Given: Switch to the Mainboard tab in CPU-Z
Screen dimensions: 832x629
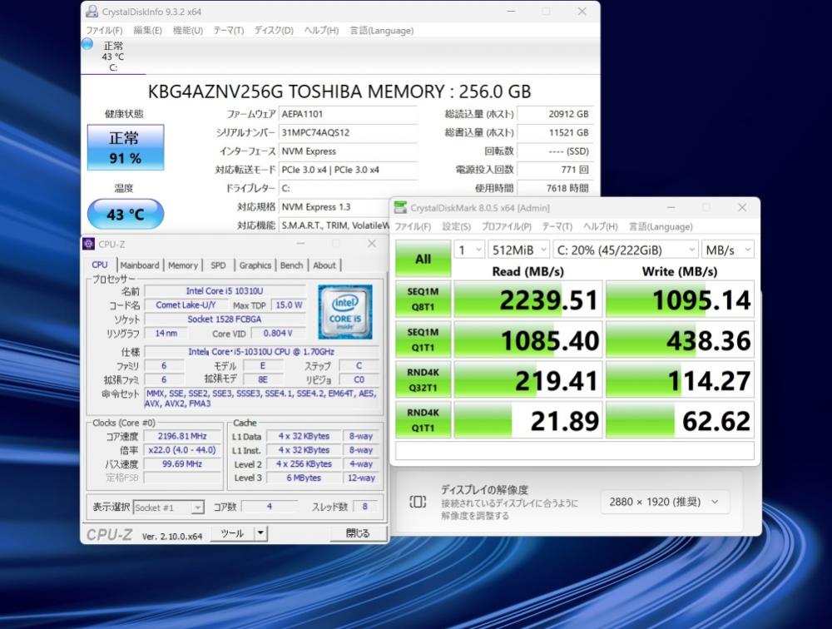Looking at the screenshot, I should pos(140,265).
